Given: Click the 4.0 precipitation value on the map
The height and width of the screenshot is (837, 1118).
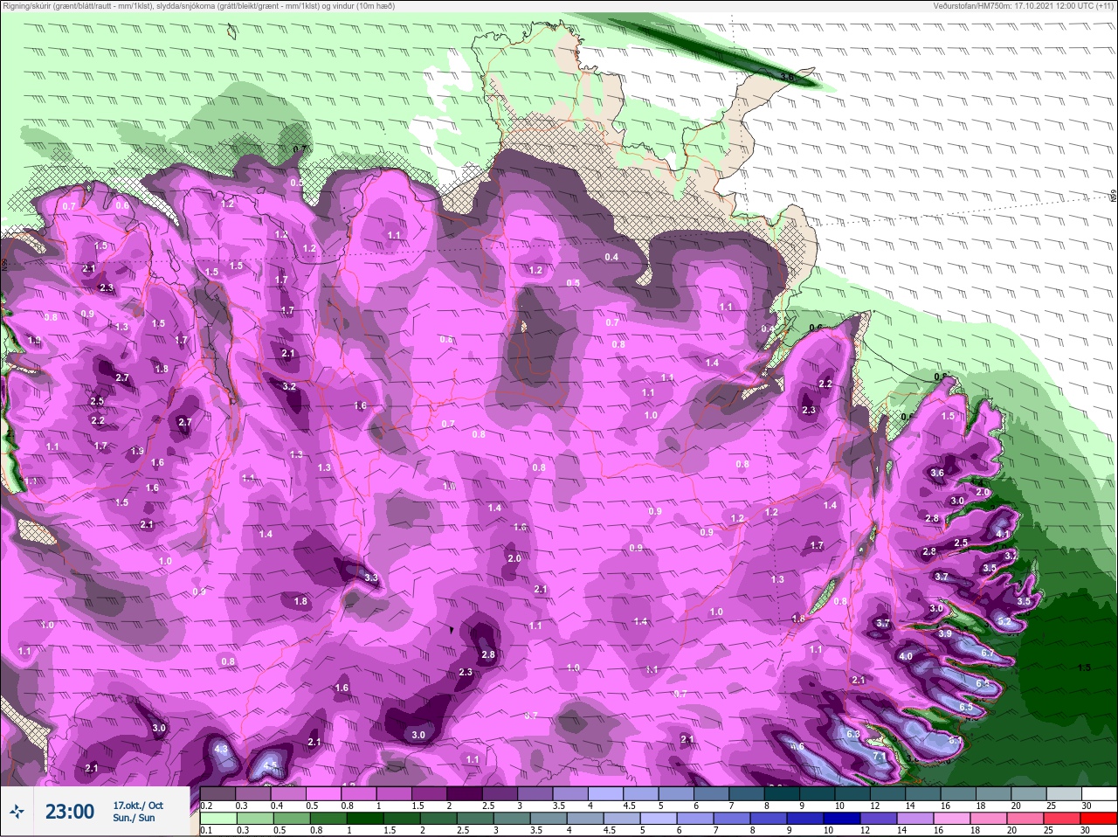Looking at the screenshot, I should point(906,656).
